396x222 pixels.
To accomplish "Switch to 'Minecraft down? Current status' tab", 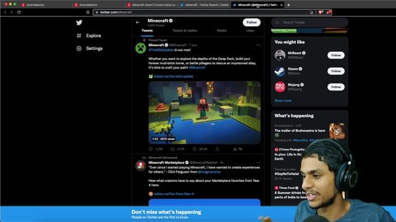I will [152, 5].
